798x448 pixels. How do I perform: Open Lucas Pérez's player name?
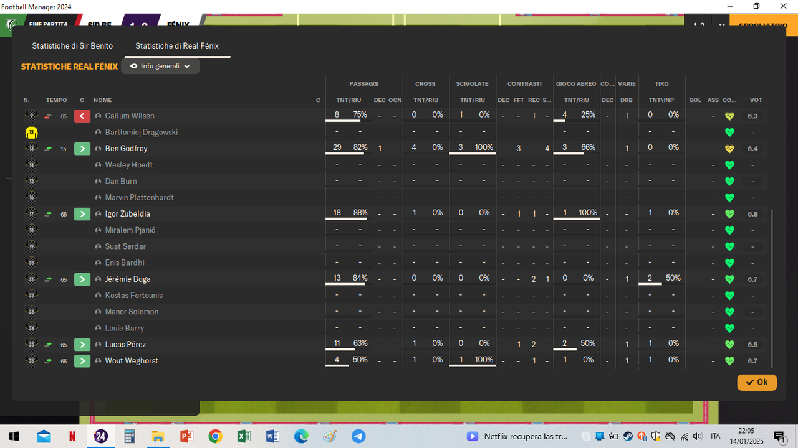coord(125,345)
